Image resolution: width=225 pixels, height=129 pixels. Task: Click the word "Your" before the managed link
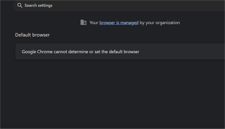(x=94, y=23)
